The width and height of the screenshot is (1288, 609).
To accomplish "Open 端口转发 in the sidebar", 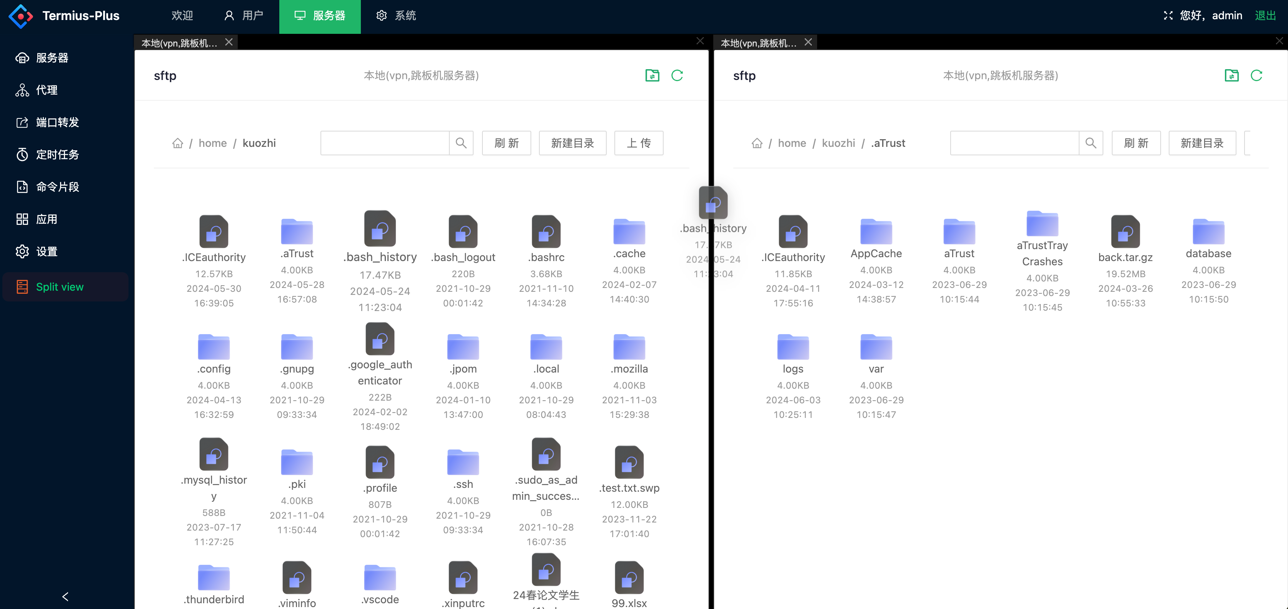I will point(47,122).
